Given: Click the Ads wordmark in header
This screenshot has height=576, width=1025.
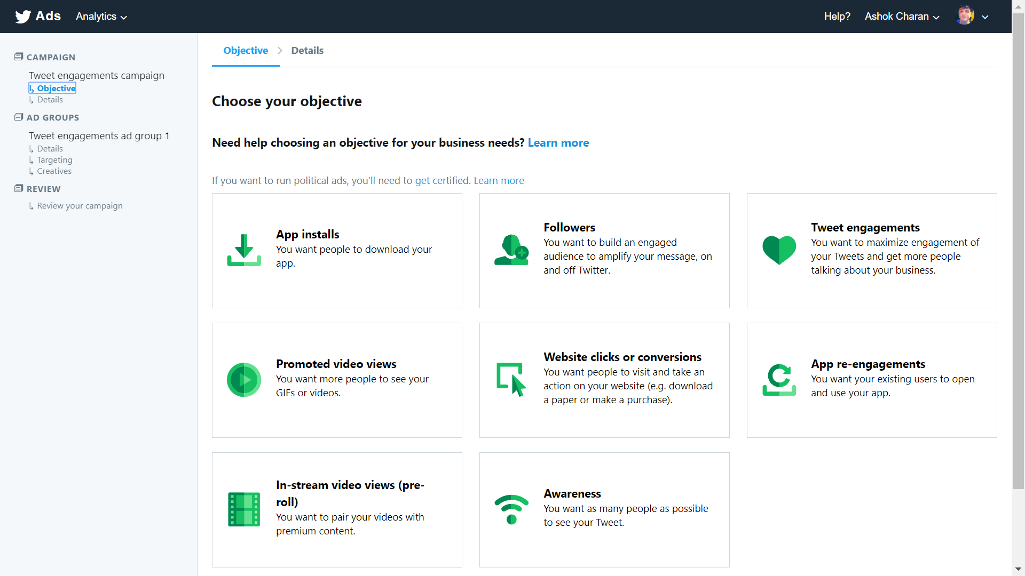Looking at the screenshot, I should tap(48, 16).
